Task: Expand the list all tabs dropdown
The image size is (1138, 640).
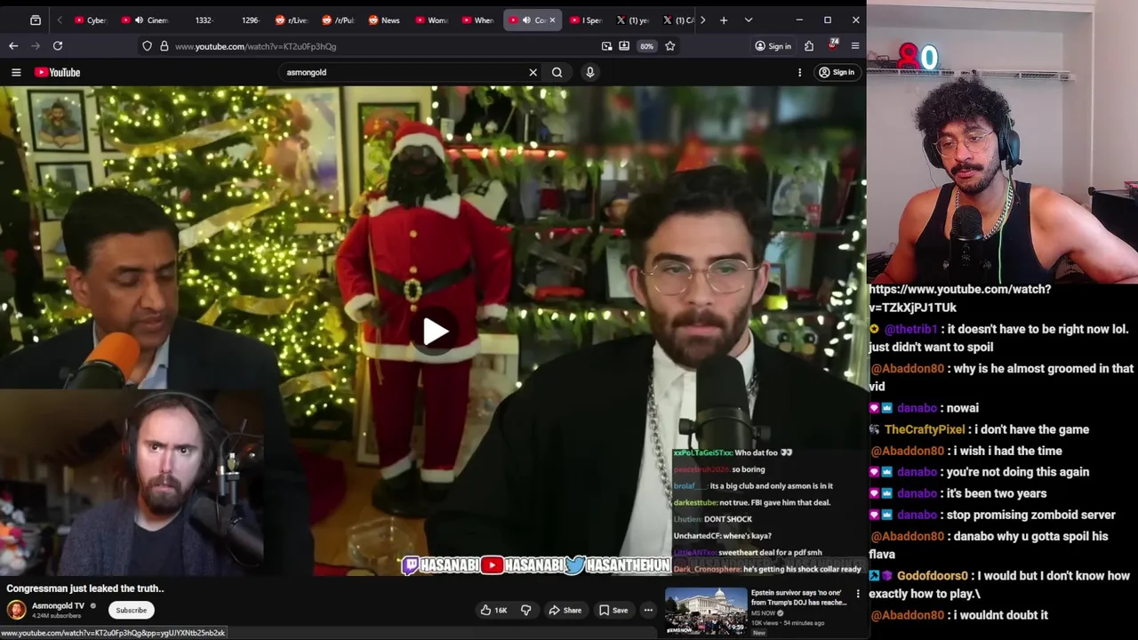Action: pyautogui.click(x=749, y=20)
